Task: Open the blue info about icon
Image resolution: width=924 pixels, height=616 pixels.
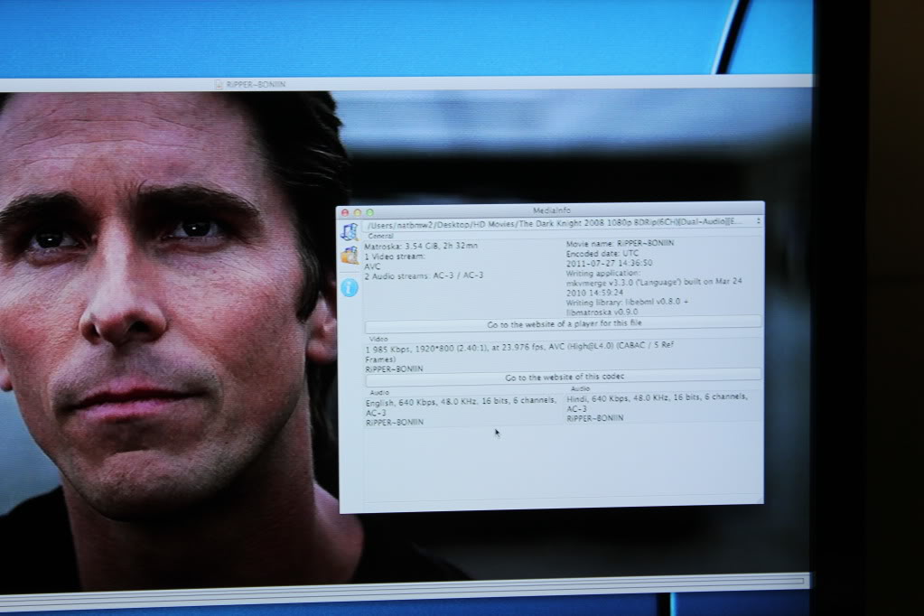Action: tap(349, 287)
